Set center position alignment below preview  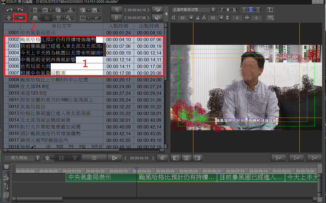pyautogui.click(x=186, y=158)
